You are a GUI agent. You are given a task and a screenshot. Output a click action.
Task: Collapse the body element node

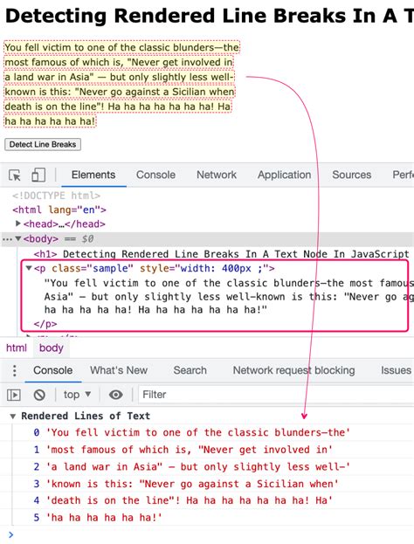[18, 238]
